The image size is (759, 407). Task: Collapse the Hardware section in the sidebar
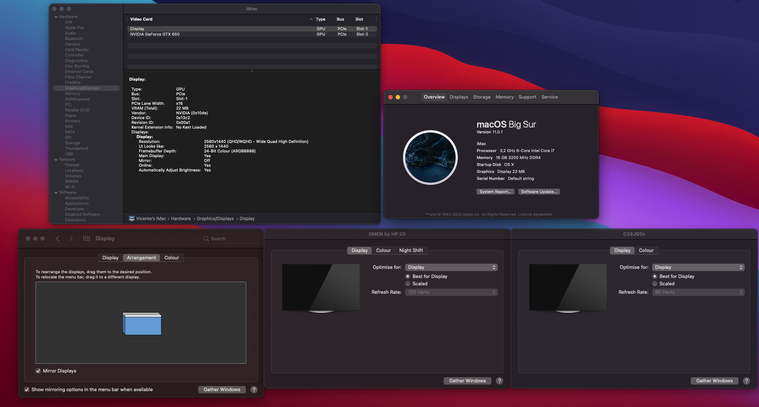click(x=55, y=17)
